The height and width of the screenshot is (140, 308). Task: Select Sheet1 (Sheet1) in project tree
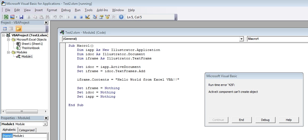pyautogui.click(x=32, y=44)
